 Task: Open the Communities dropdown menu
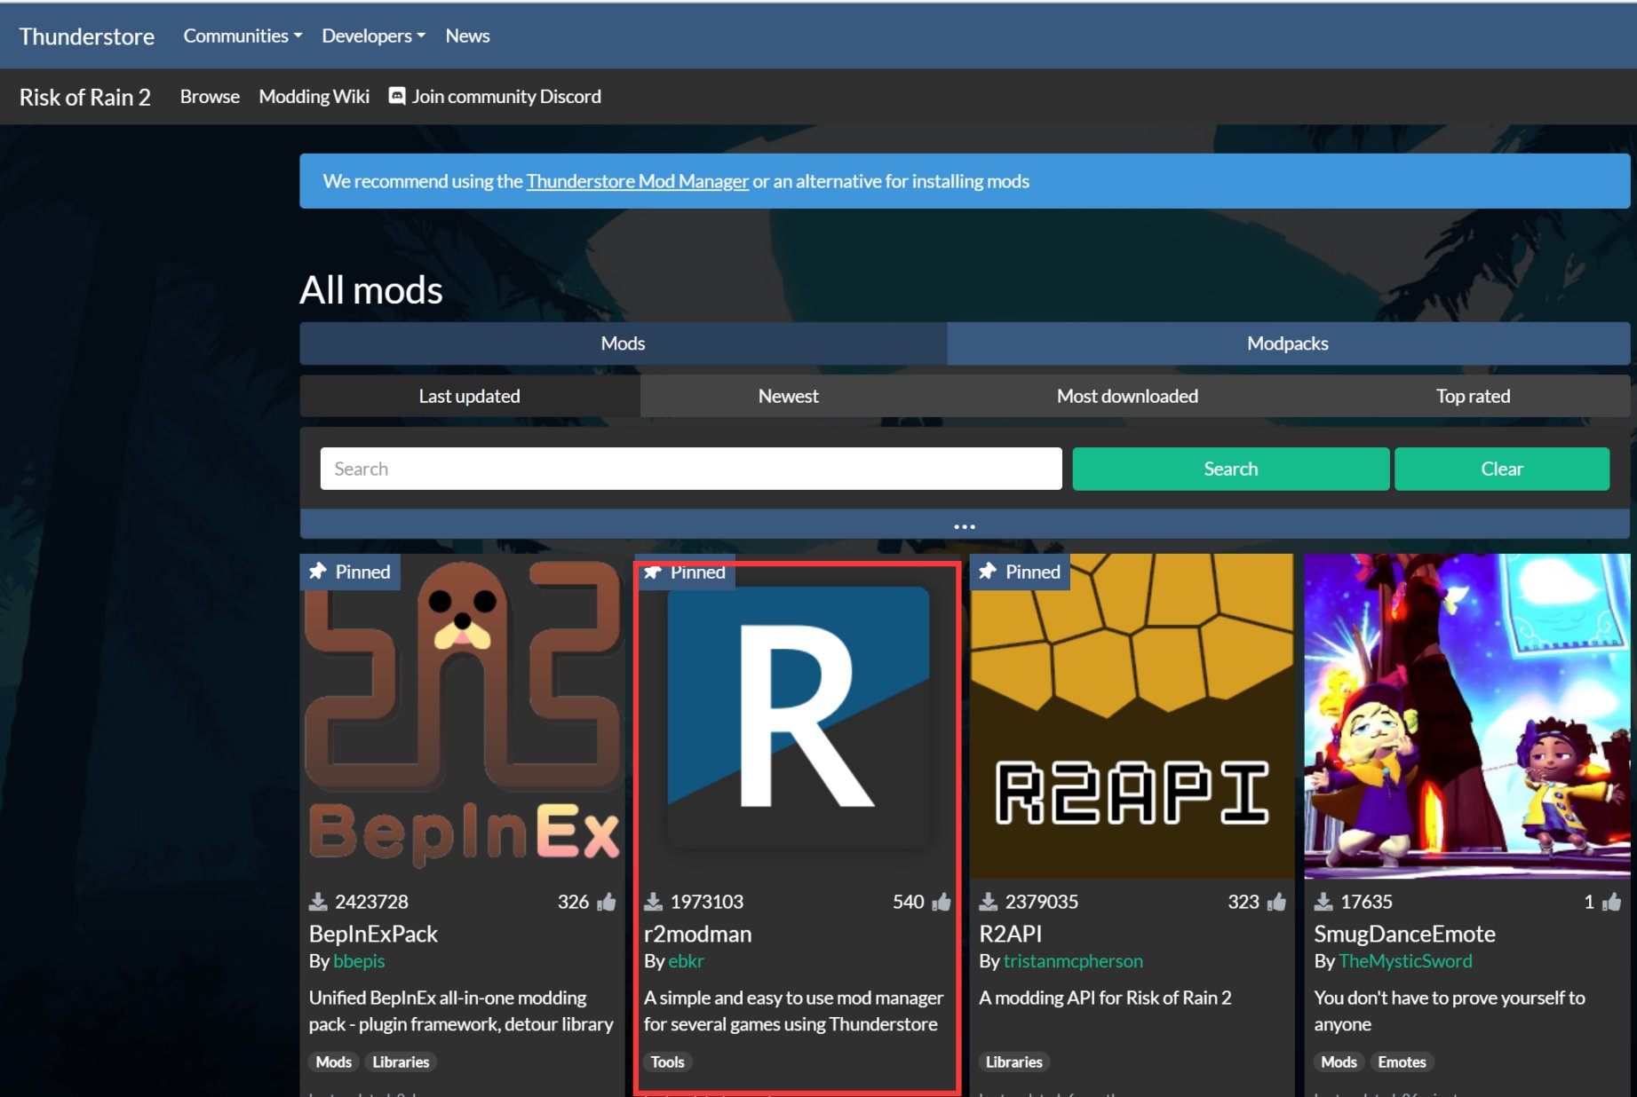point(242,36)
